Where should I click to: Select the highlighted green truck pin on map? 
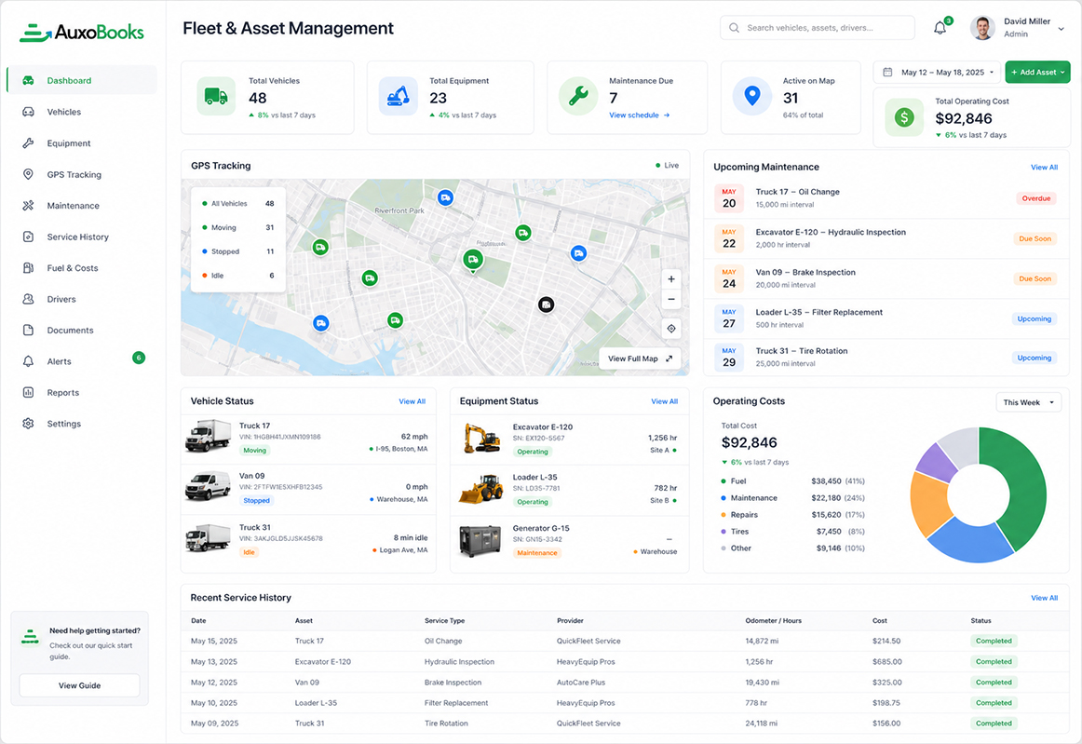coord(473,260)
